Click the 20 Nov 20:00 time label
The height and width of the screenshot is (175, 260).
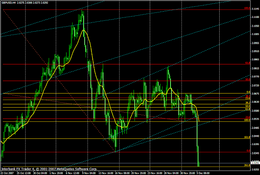pyautogui.click(x=139, y=173)
